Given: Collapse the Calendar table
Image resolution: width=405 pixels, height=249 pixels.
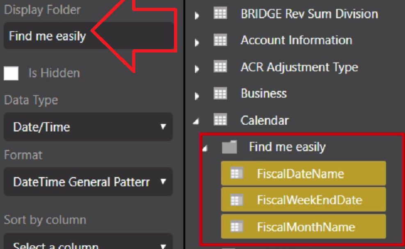Looking at the screenshot, I should point(196,121).
